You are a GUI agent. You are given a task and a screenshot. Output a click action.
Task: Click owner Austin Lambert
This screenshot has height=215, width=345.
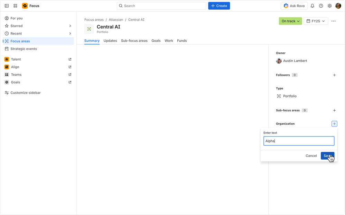(x=291, y=61)
